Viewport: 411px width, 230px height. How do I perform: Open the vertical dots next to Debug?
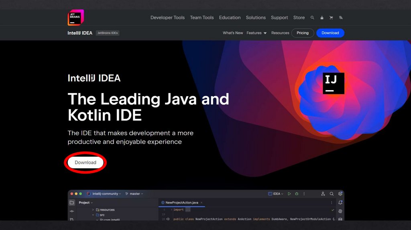click(x=304, y=194)
